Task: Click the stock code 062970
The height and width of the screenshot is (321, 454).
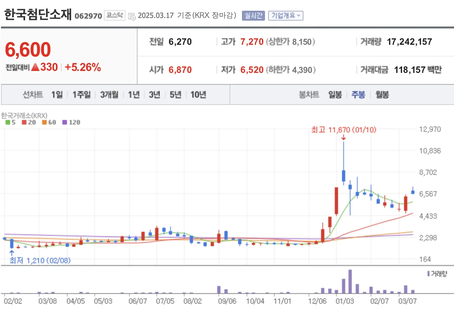Action: pyautogui.click(x=88, y=16)
